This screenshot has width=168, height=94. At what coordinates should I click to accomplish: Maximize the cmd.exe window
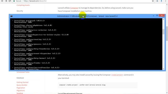pos(157,16)
